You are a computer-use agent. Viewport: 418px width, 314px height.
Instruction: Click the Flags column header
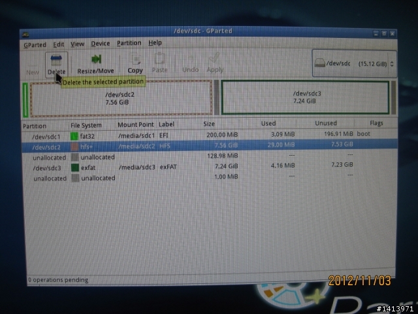coord(376,123)
